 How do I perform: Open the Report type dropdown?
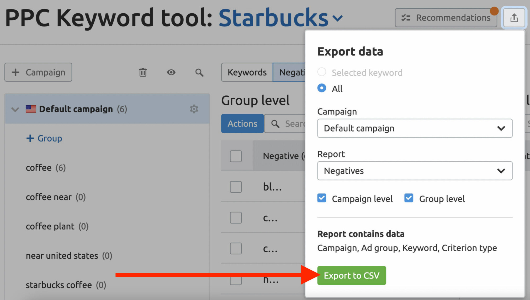[x=414, y=171]
